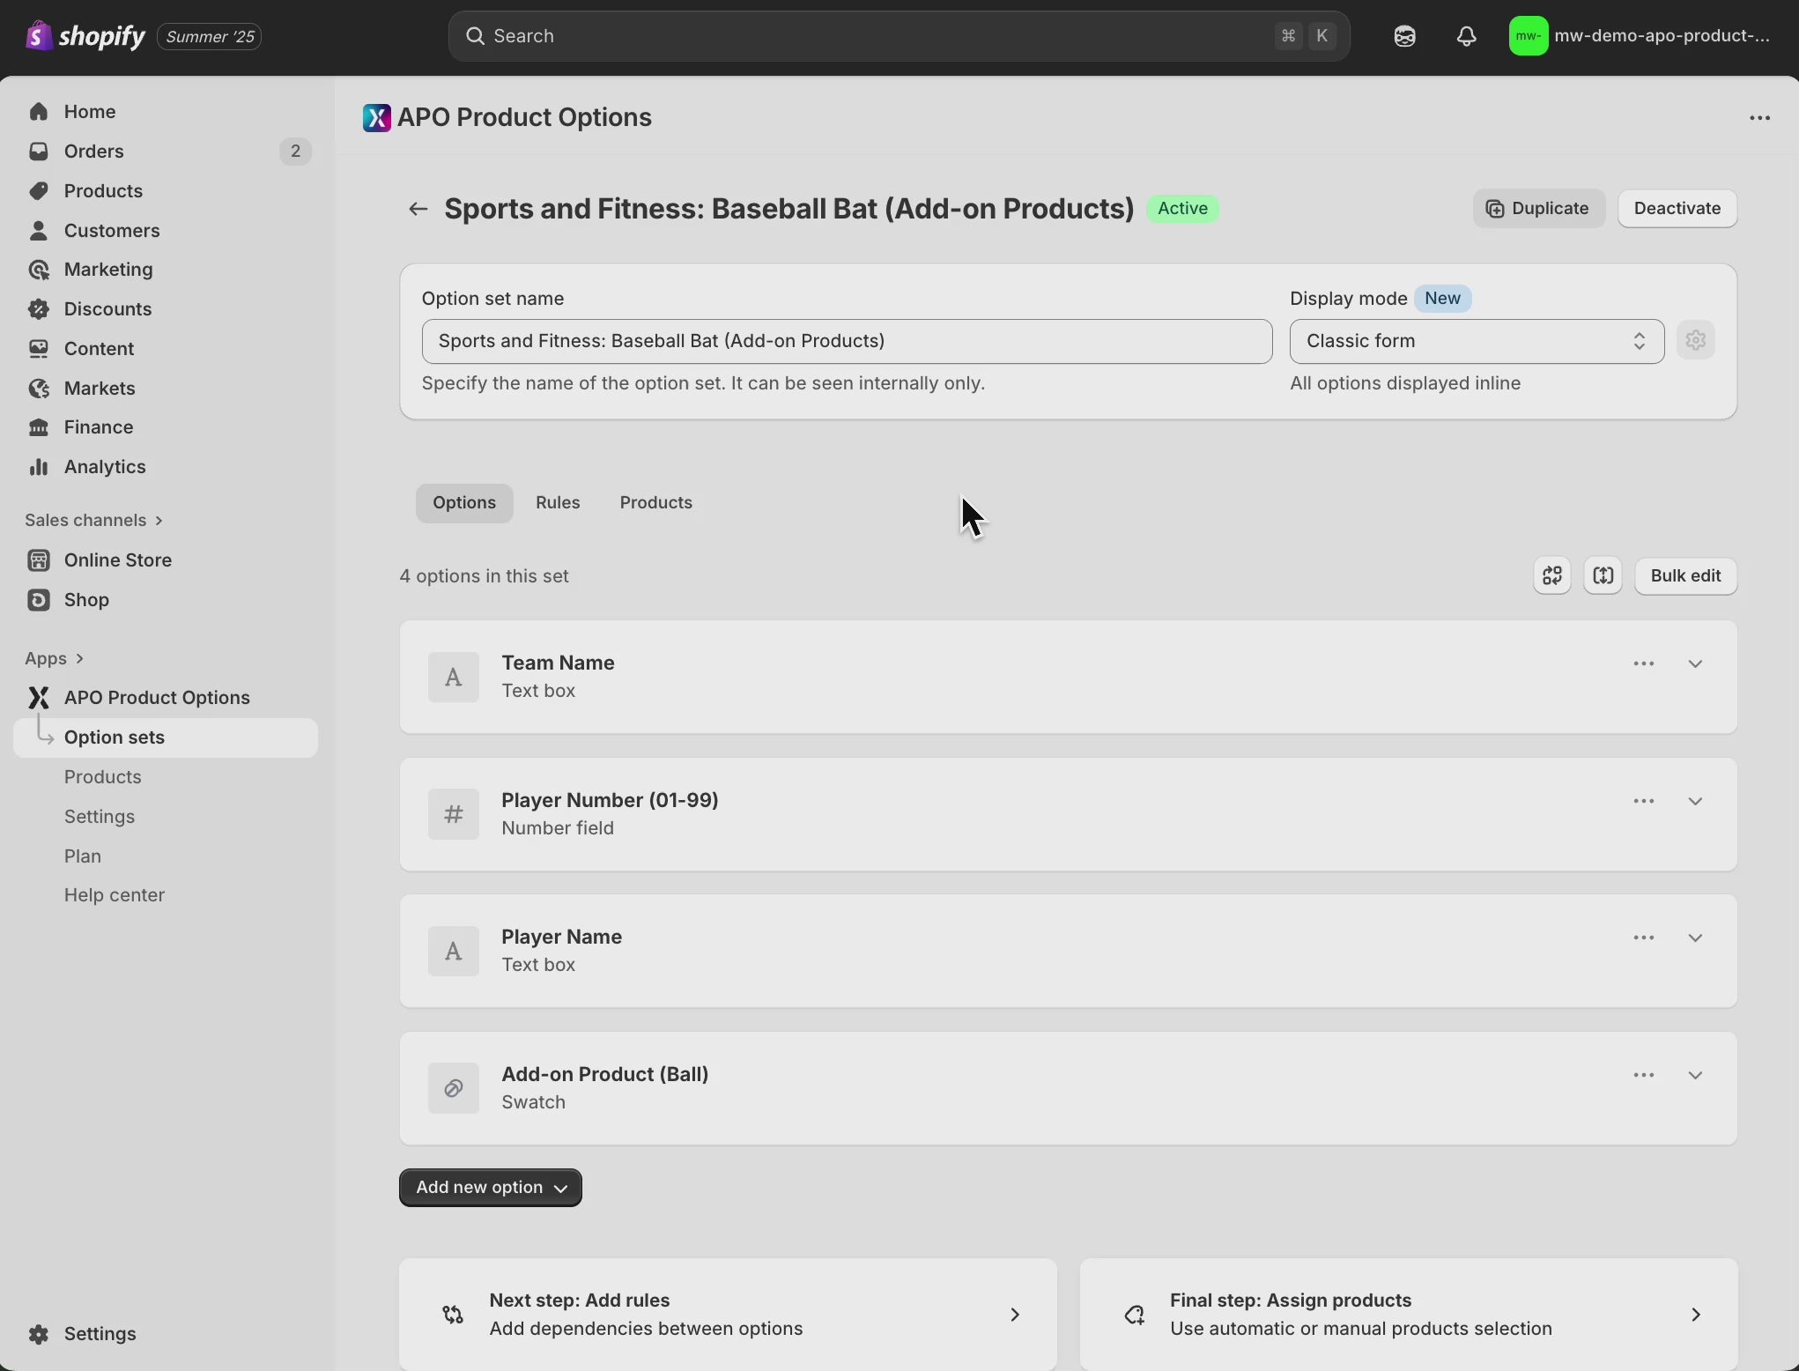The image size is (1799, 1371).
Task: Expand the Apps section
Action: pos(55,659)
